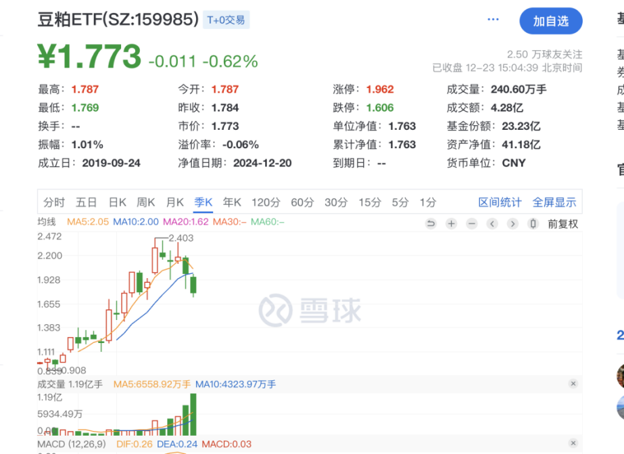Click the 豆粕ETF(SZ:159985) title
The height and width of the screenshot is (454, 624).
[118, 20]
